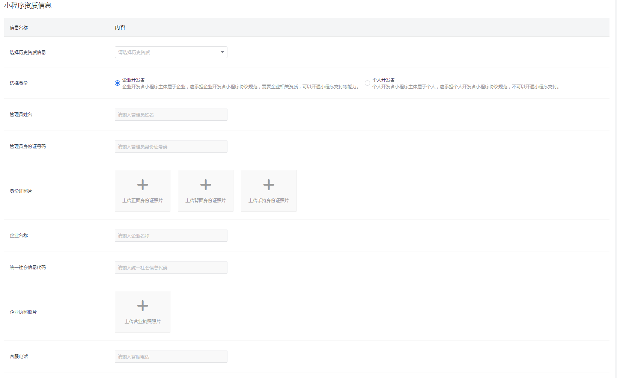This screenshot has width=617, height=378.
Task: Click the dropdown arrow in history qualification selector
Action: click(222, 52)
